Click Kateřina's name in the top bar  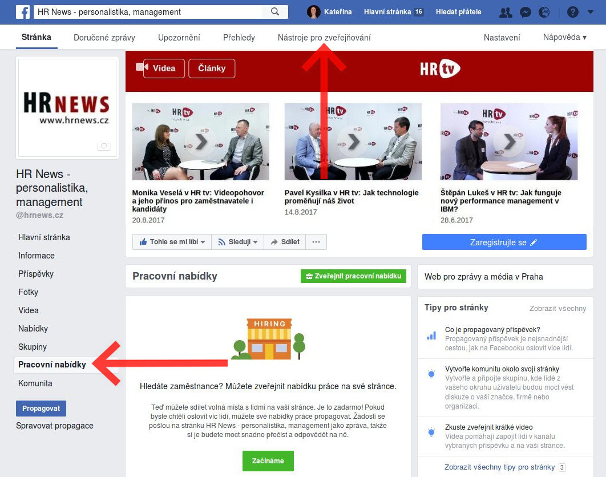(338, 12)
